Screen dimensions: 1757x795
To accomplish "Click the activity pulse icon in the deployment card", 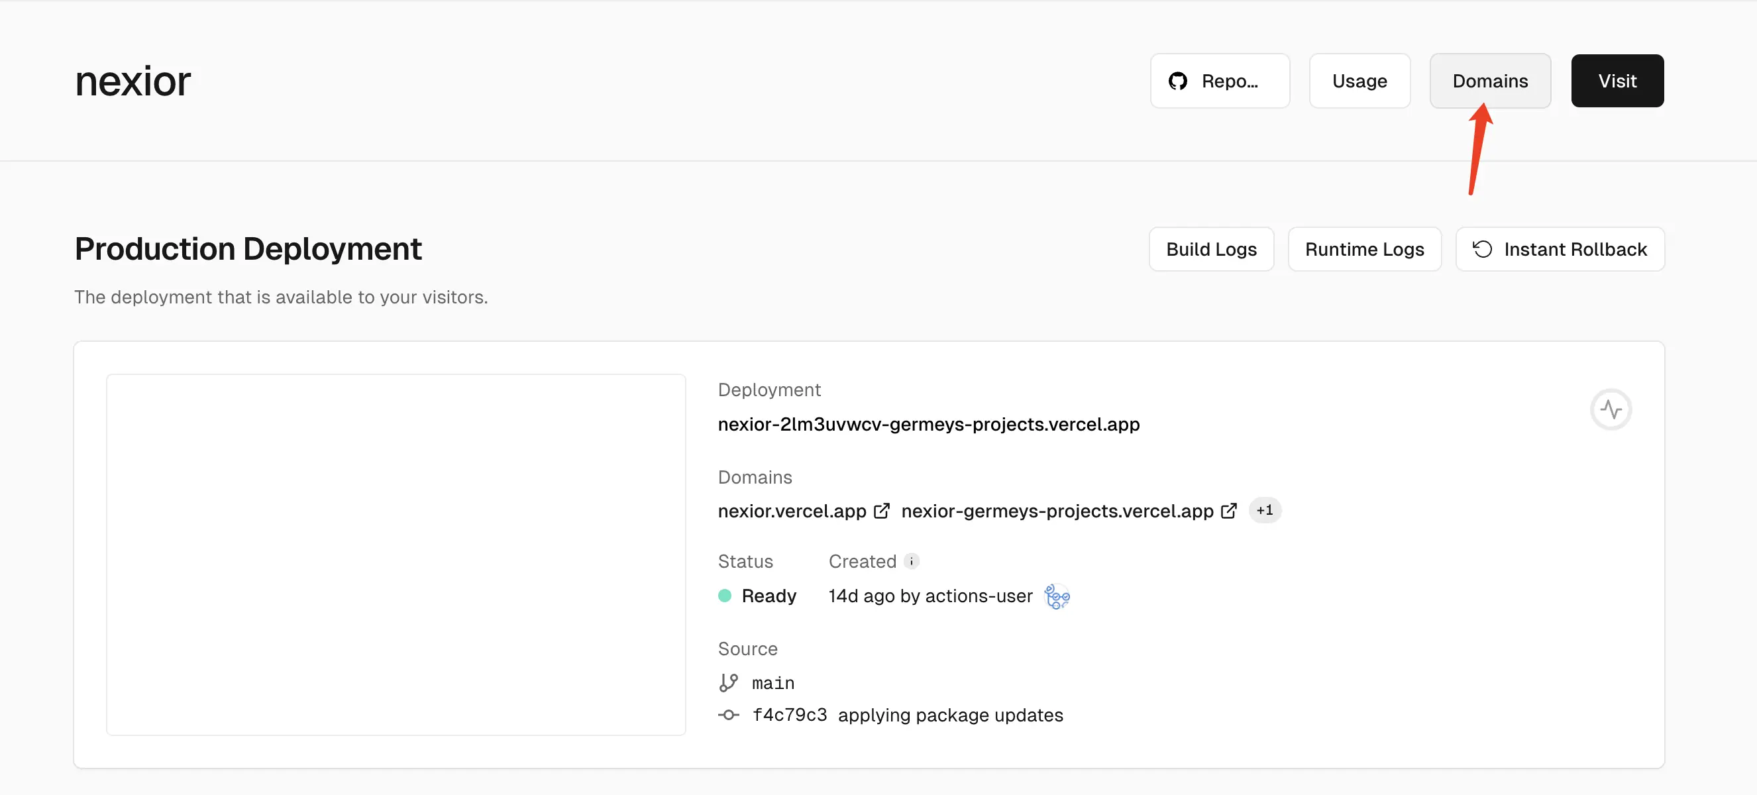I will pyautogui.click(x=1611, y=409).
